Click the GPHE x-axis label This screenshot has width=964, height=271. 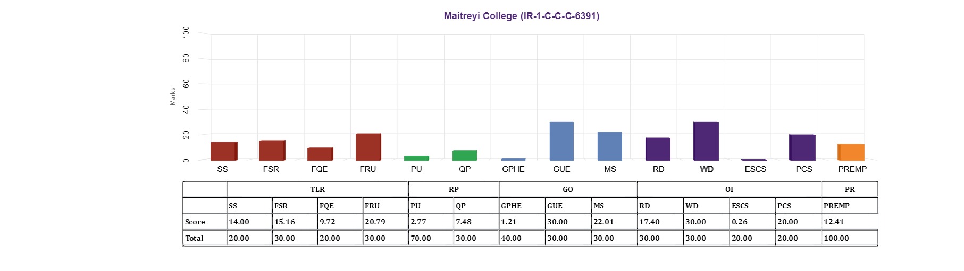(x=513, y=169)
